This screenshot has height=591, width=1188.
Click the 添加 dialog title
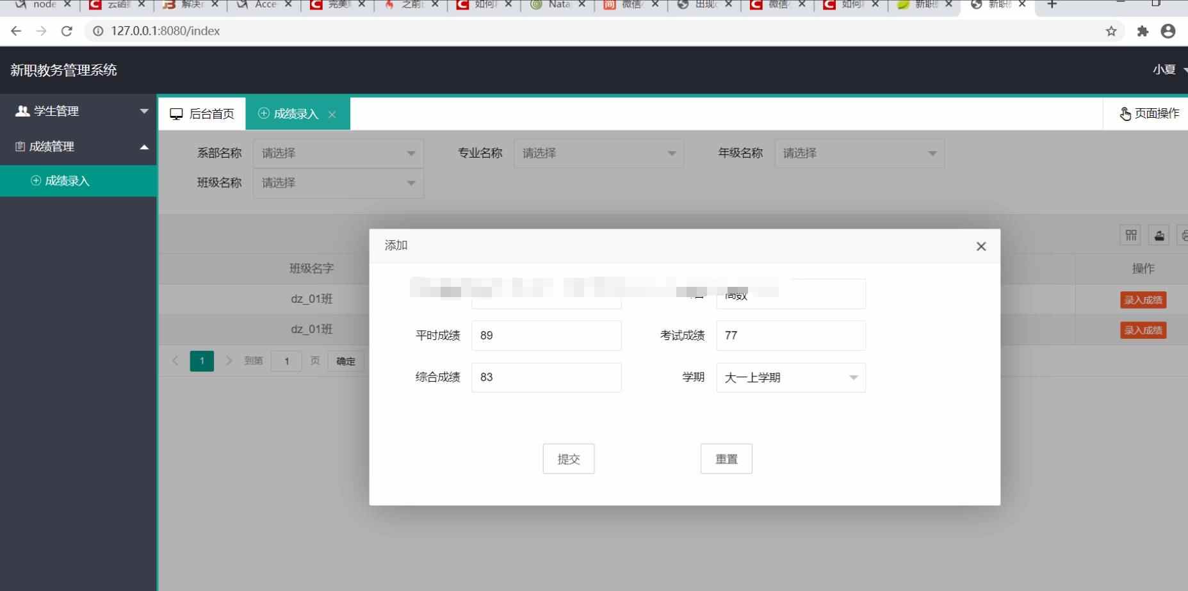396,245
